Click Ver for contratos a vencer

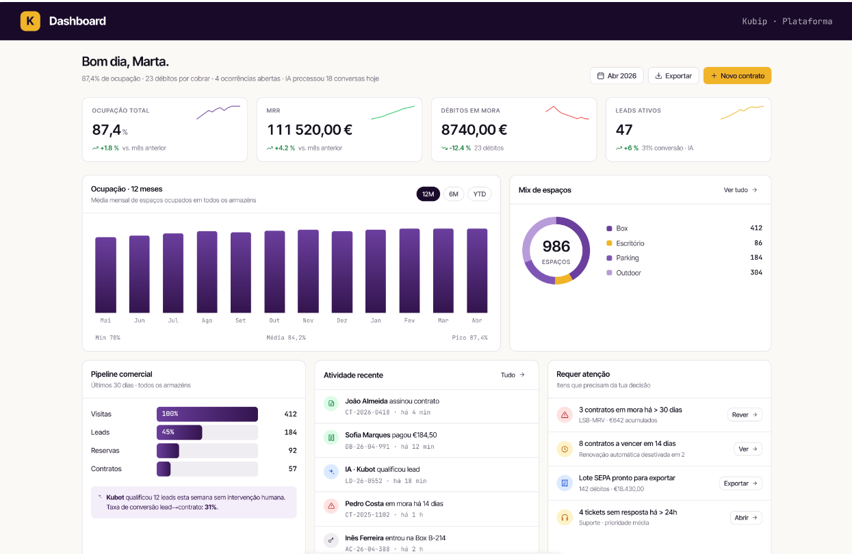tap(748, 449)
